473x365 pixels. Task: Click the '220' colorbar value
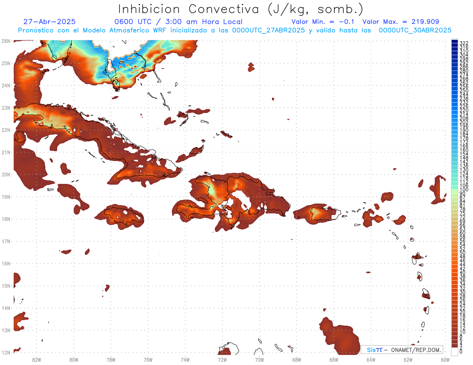pyautogui.click(x=464, y=110)
